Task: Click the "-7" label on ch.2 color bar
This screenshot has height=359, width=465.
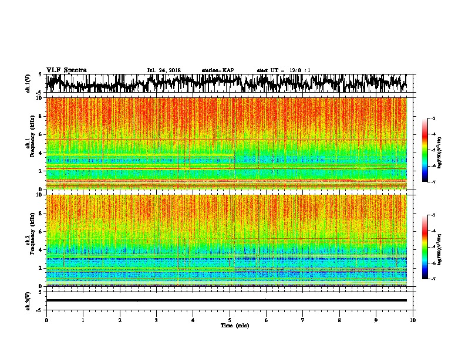Action: click(433, 279)
